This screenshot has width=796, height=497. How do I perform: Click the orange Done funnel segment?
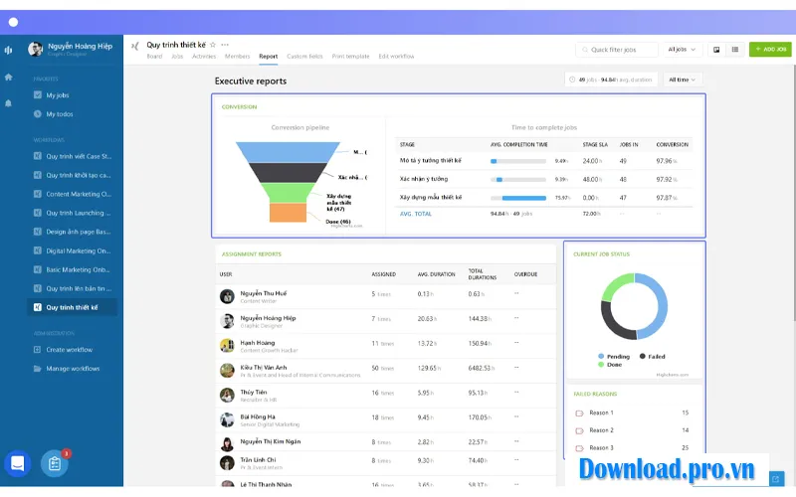click(288, 213)
